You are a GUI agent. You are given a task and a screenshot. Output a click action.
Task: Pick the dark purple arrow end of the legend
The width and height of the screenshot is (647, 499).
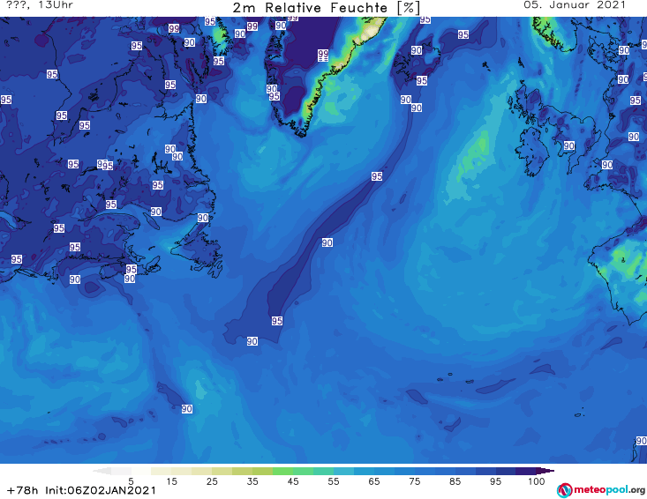tap(545, 471)
